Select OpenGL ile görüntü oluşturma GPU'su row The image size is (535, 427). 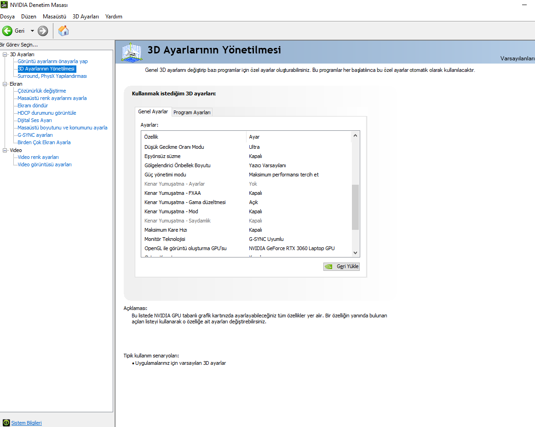[x=246, y=248]
